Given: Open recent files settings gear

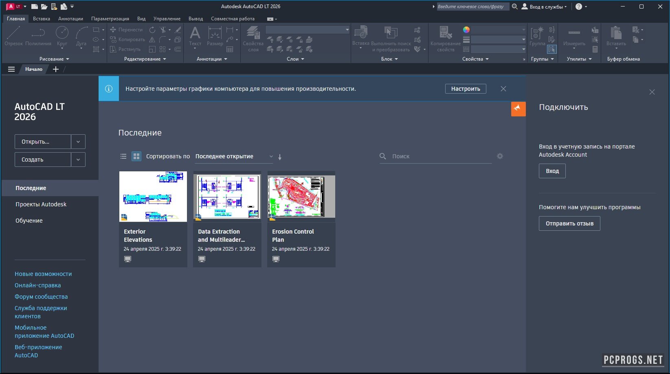Looking at the screenshot, I should pos(500,156).
